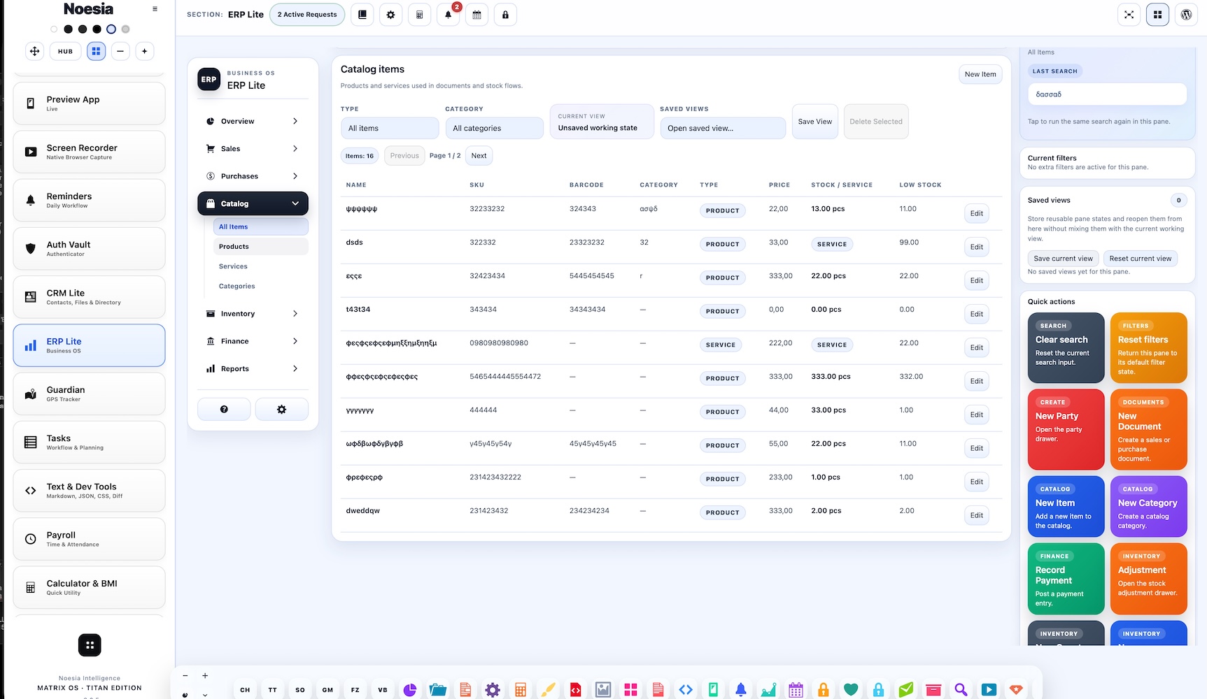
Task: Click the lock icon in top toolbar
Action: click(x=505, y=15)
